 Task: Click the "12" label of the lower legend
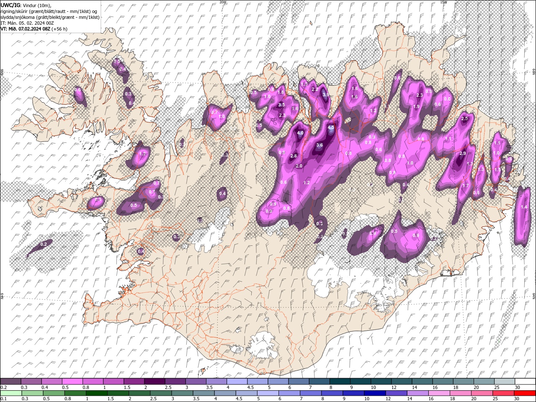(388, 399)
